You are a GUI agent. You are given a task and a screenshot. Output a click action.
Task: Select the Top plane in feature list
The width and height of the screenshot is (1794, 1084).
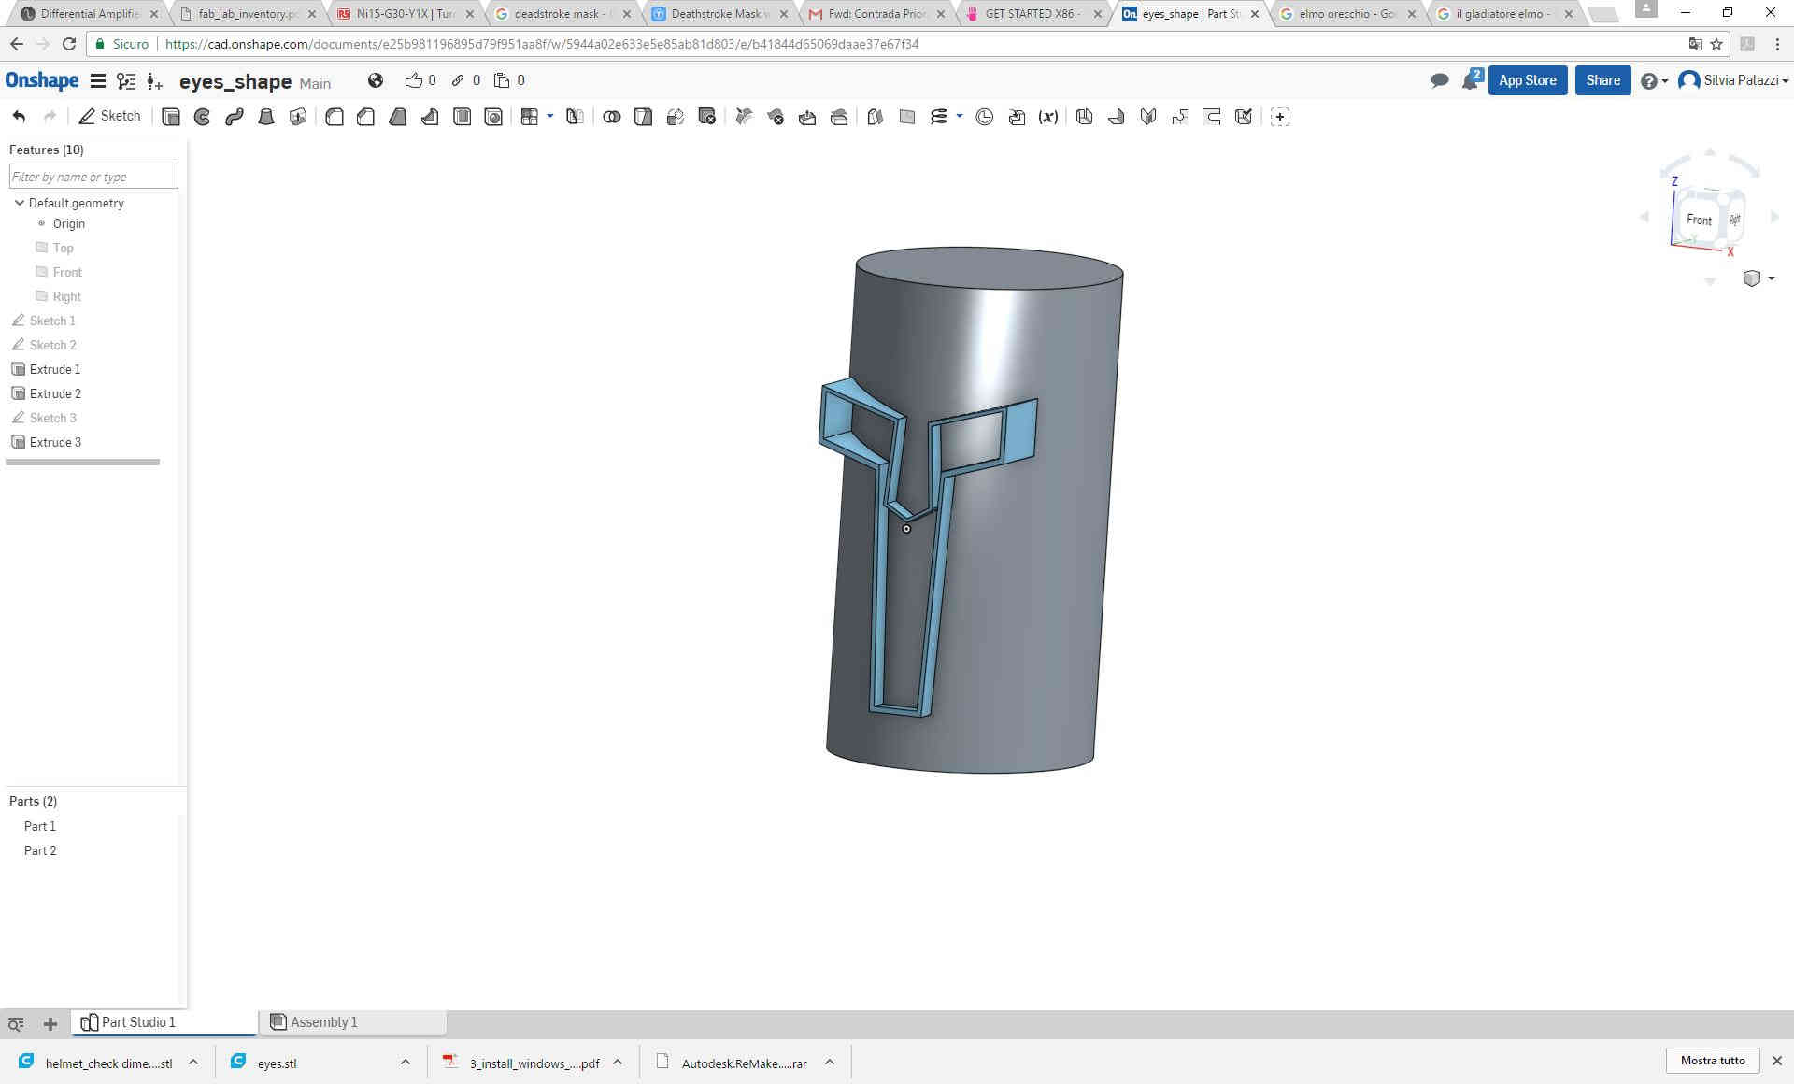(63, 248)
